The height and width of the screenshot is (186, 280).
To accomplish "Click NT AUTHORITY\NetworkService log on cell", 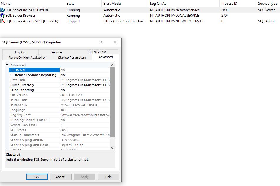I will tap(175, 10).
